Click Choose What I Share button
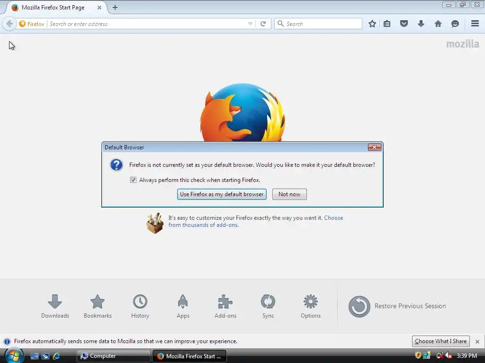This screenshot has width=485, height=363. pos(441,341)
